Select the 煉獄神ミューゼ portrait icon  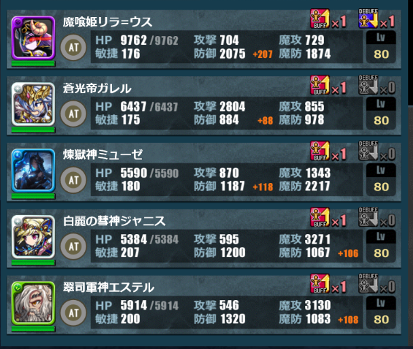tap(33, 171)
